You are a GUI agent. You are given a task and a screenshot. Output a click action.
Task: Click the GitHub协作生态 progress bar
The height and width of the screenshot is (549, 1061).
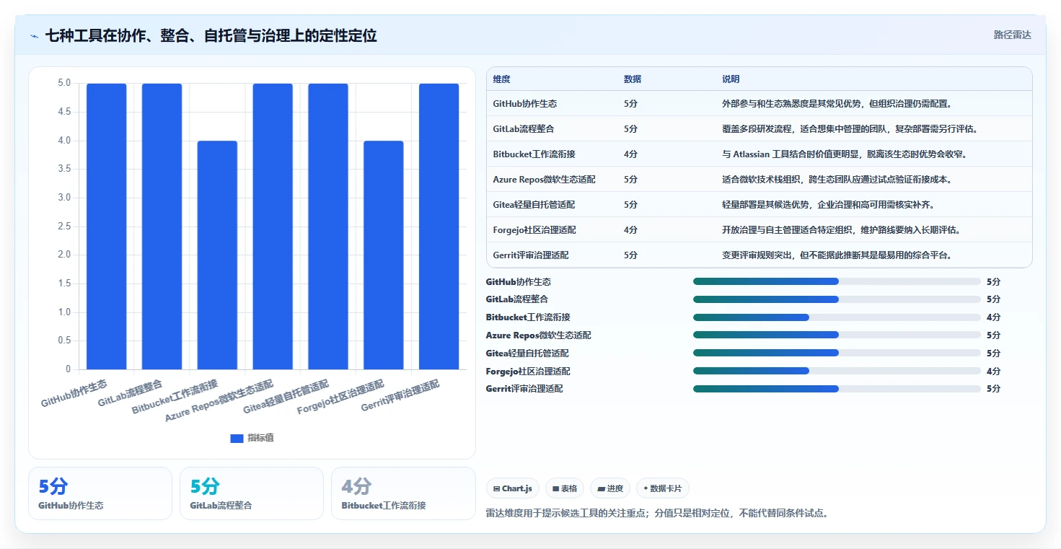click(837, 281)
